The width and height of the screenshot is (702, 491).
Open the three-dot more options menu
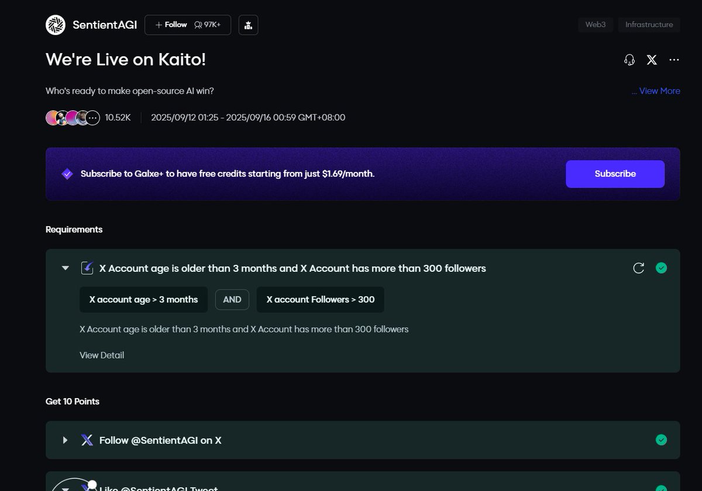[x=674, y=60]
